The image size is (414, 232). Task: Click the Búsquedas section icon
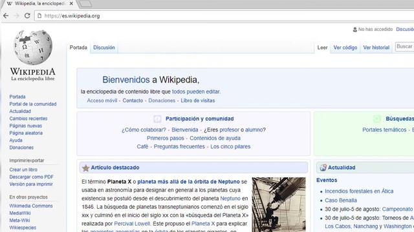tap(377, 119)
